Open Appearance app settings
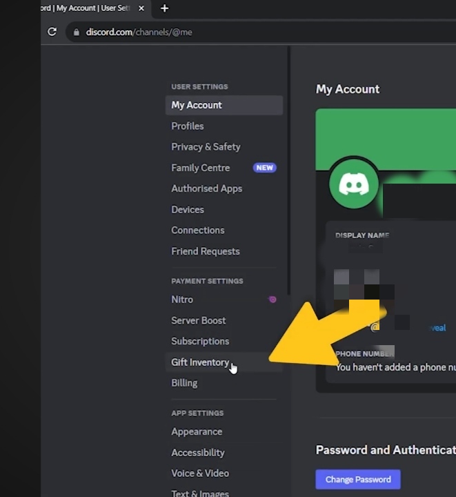 (x=224, y=431)
